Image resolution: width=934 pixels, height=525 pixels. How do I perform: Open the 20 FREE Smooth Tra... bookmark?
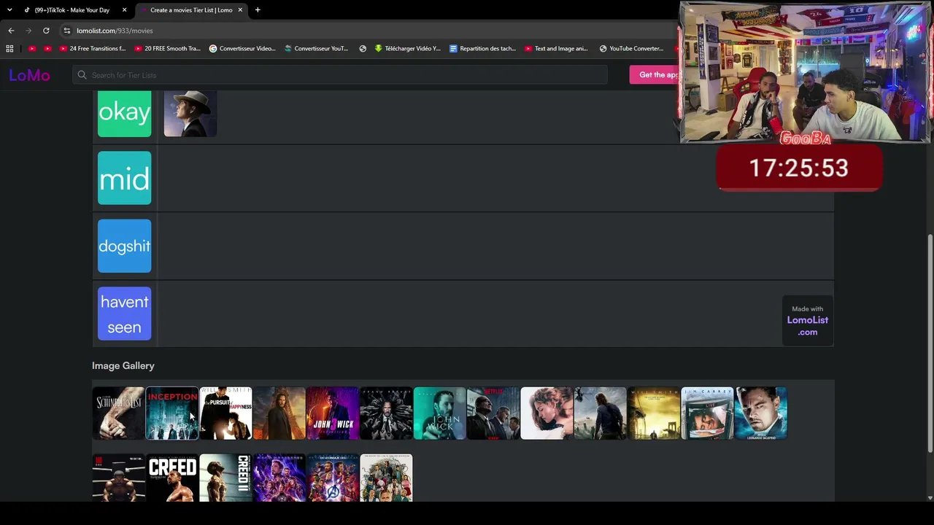coord(167,49)
